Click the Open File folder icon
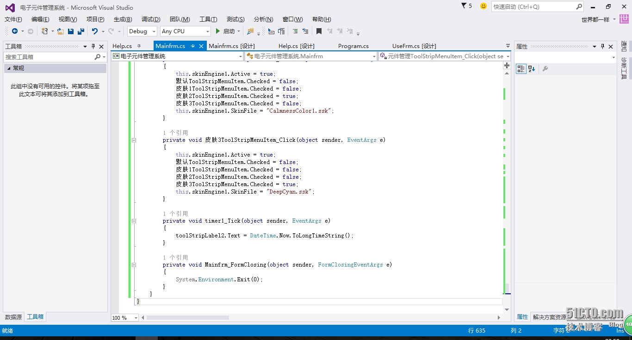 click(61, 31)
